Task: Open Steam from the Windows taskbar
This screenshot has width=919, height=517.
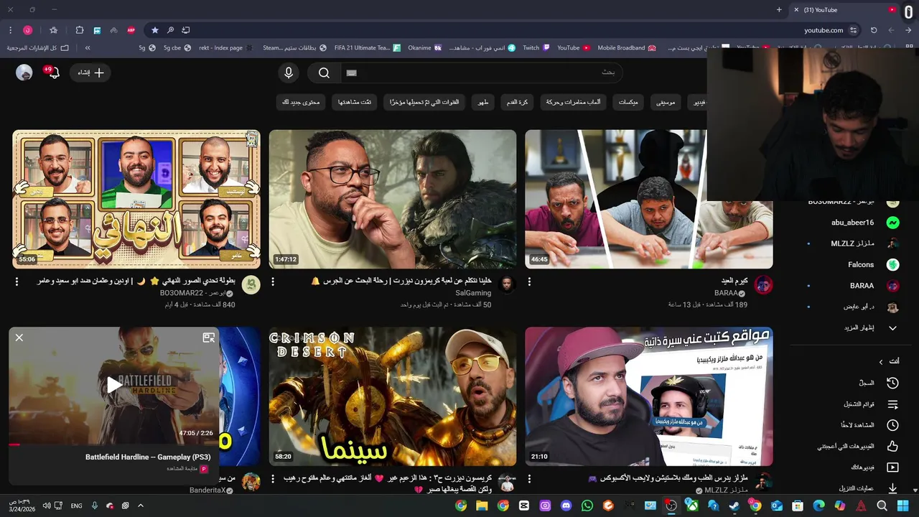Action: coord(734,506)
